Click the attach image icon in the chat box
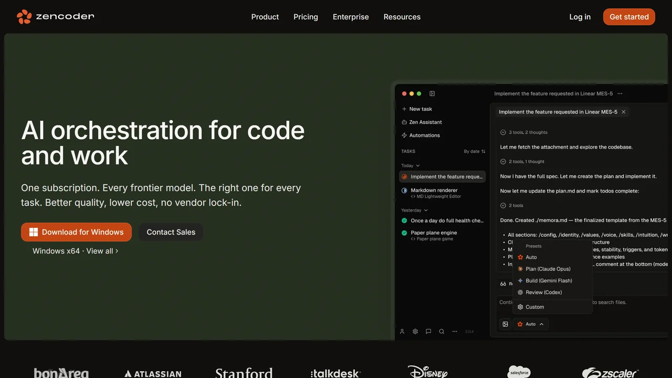Viewport: 672px width, 378px height. pos(505,324)
